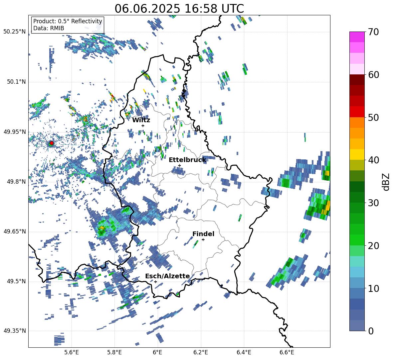Click the Esch/Alzette station cross marker
This screenshot has height=359, width=394.
[155, 282]
